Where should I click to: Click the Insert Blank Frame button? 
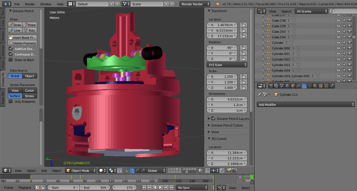[22, 37]
